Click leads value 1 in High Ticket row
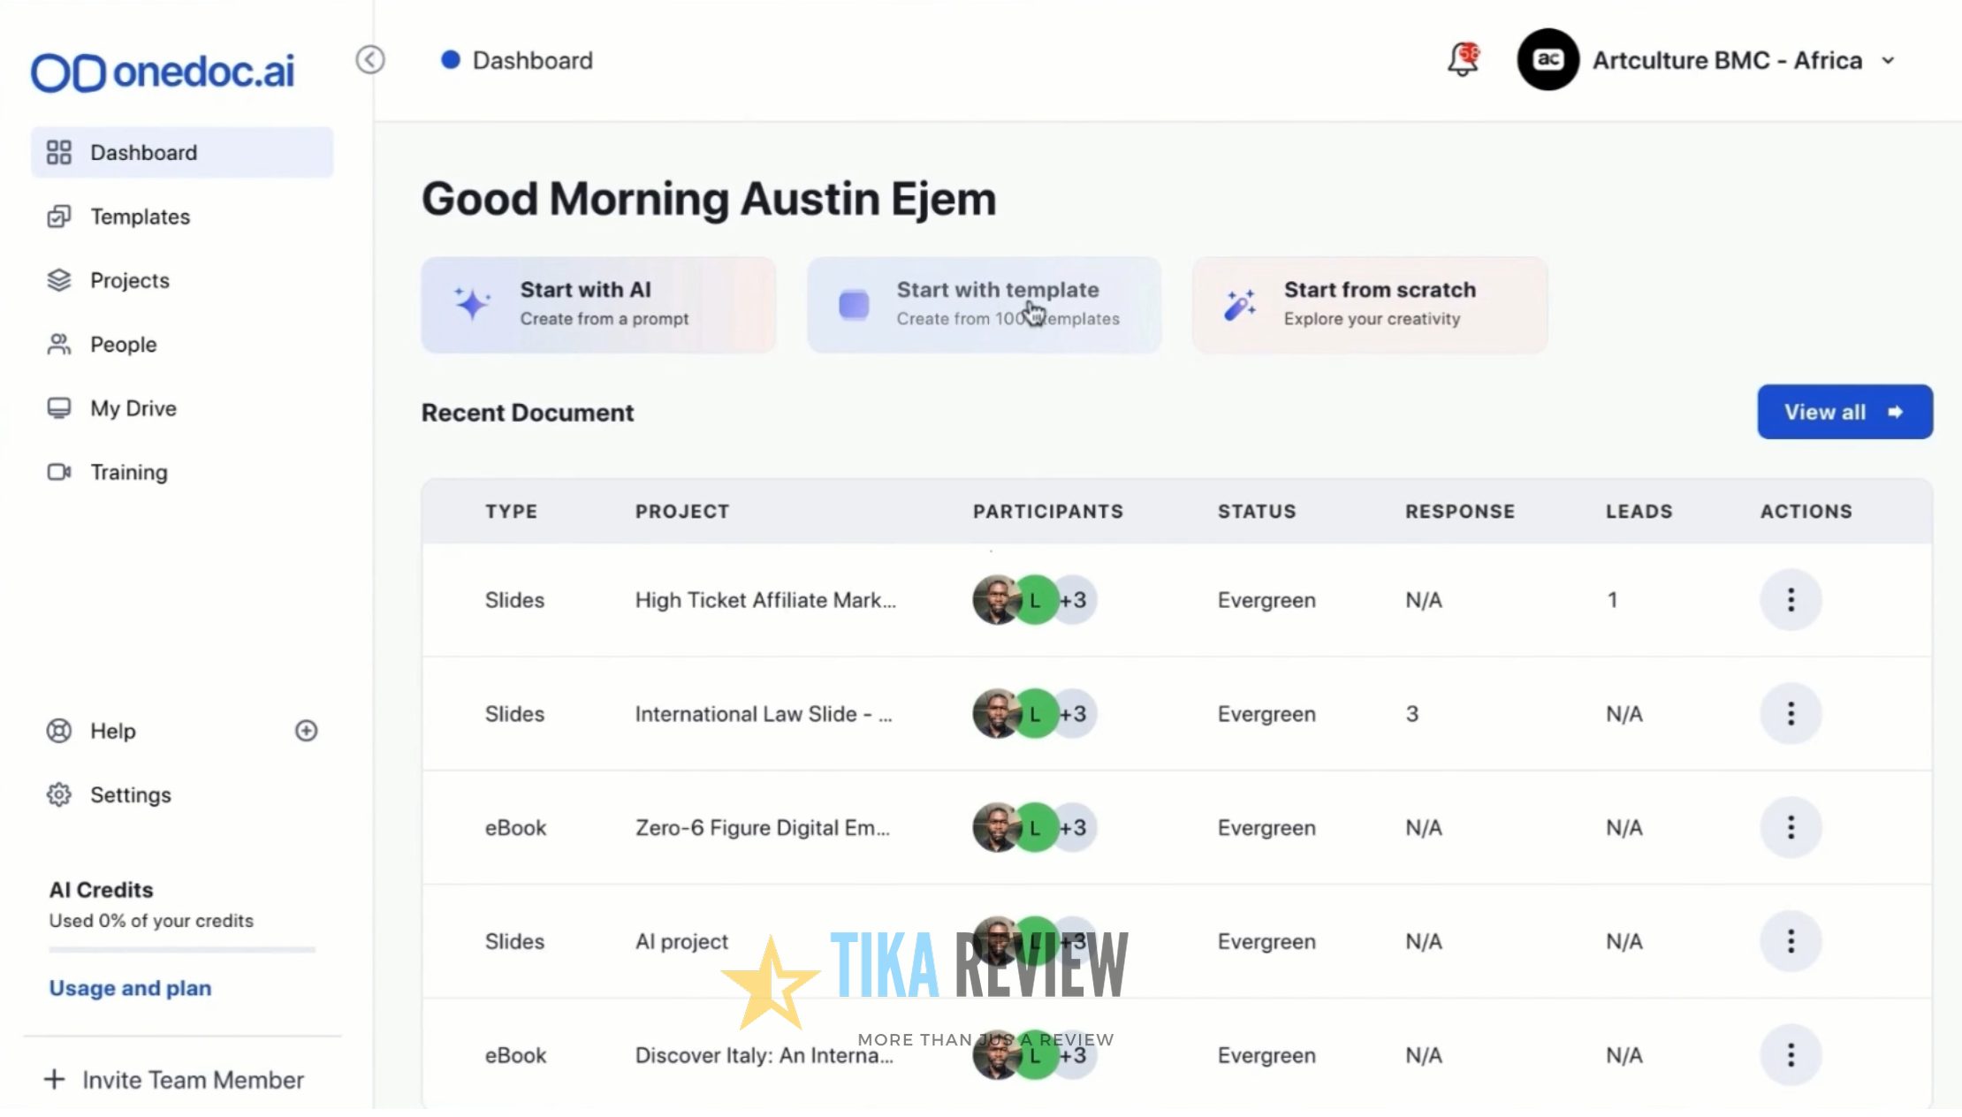 tap(1612, 600)
